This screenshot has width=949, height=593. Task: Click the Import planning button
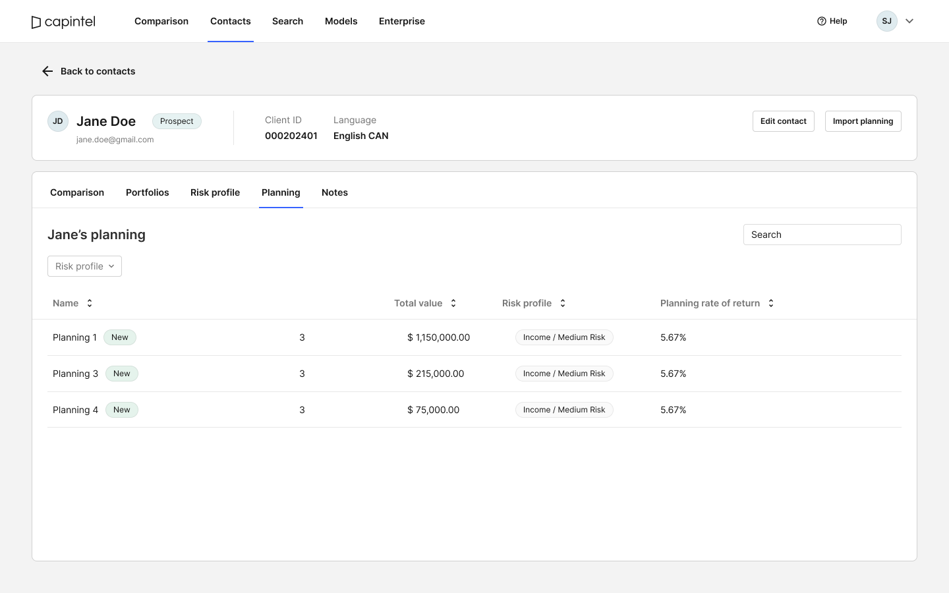pos(863,121)
